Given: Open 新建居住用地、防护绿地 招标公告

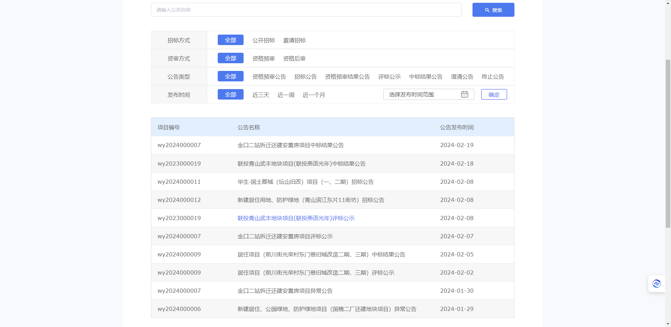Looking at the screenshot, I should (x=311, y=200).
